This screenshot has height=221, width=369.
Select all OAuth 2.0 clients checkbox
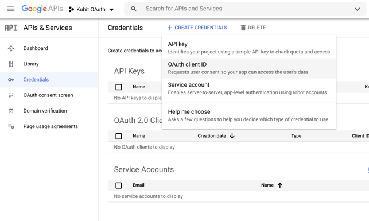(119, 136)
